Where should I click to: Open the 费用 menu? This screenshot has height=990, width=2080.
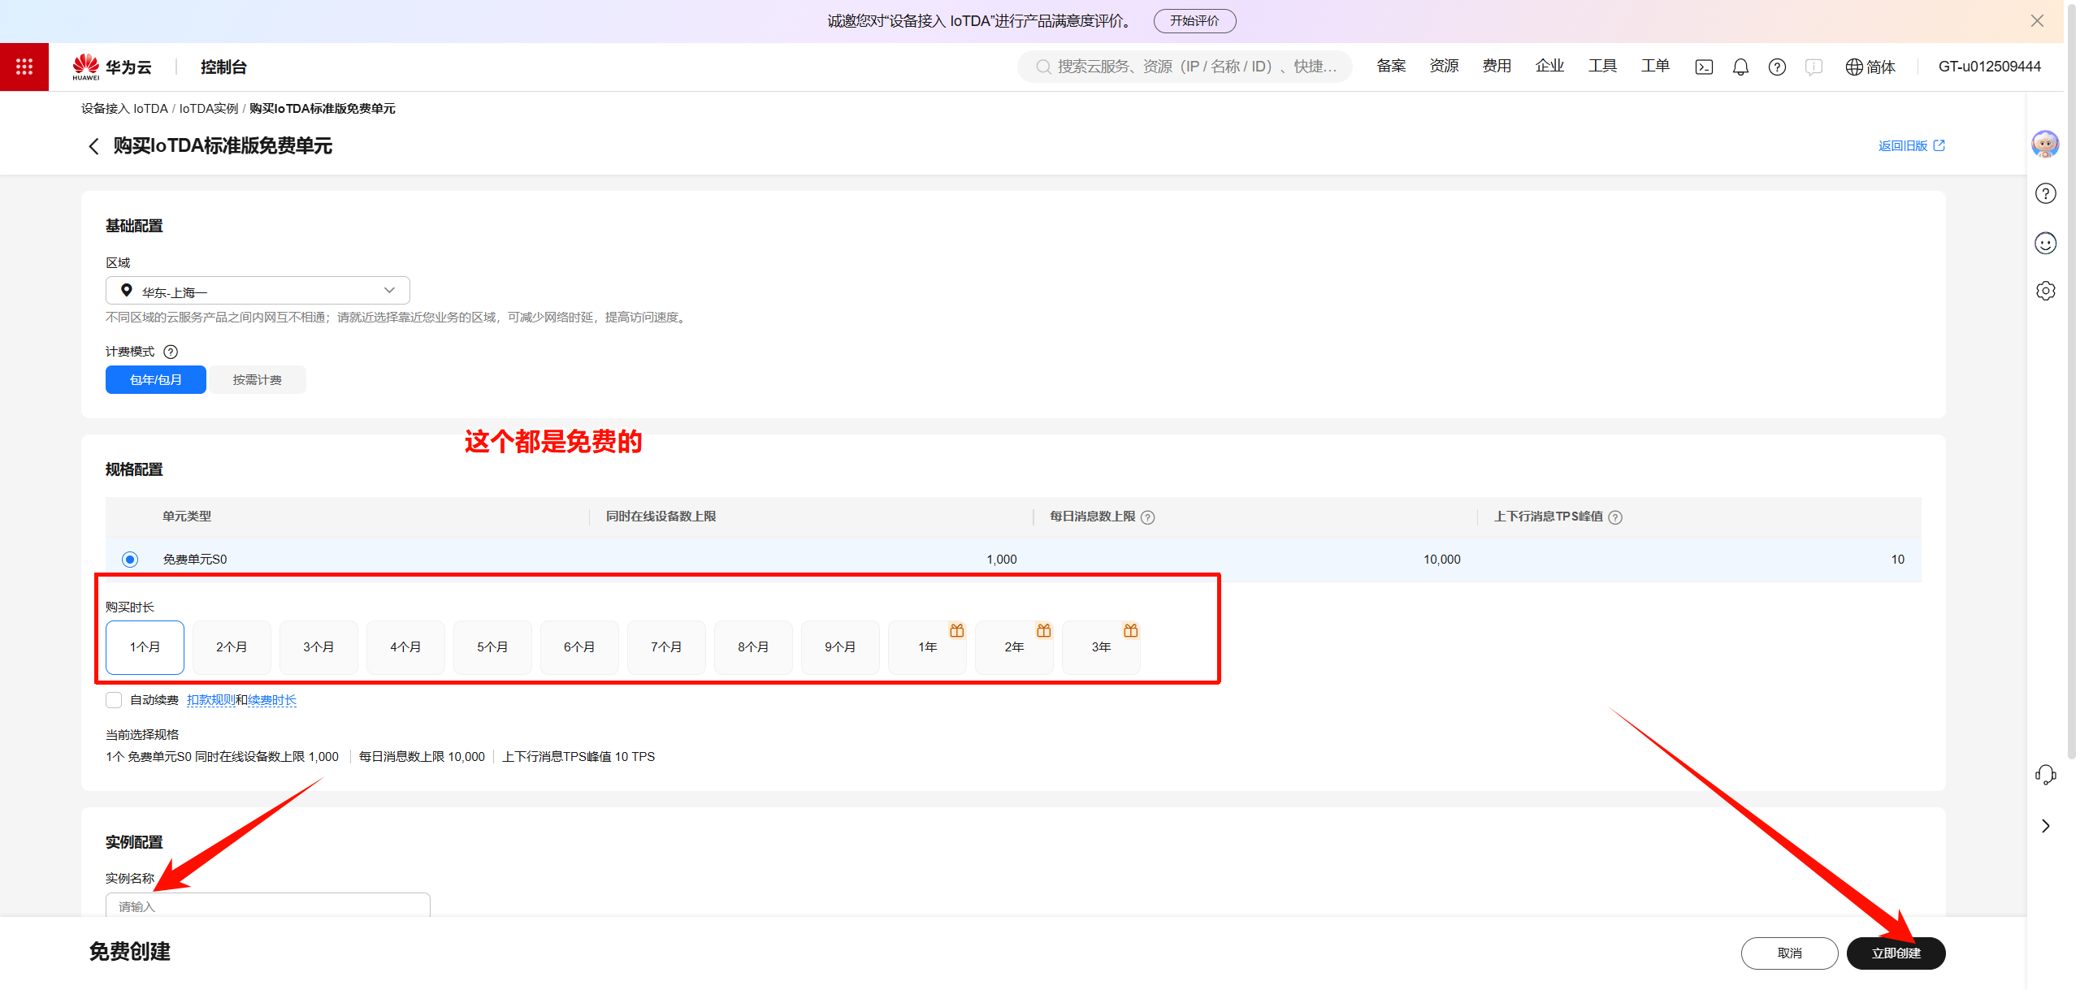coord(1497,66)
